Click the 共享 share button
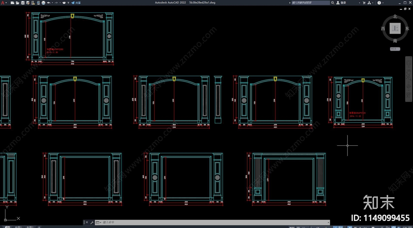Screen dimensions: 413x228 (x=76, y=3)
